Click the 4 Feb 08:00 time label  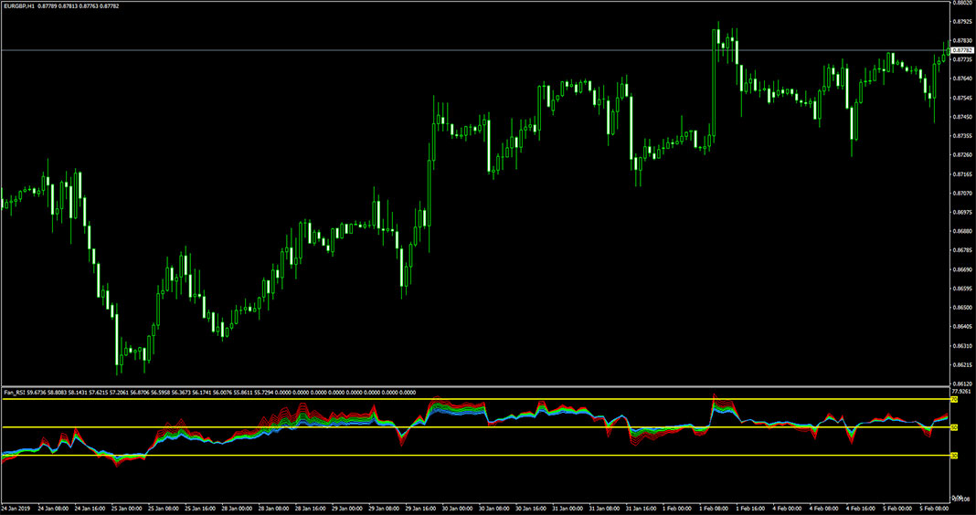[x=823, y=508]
